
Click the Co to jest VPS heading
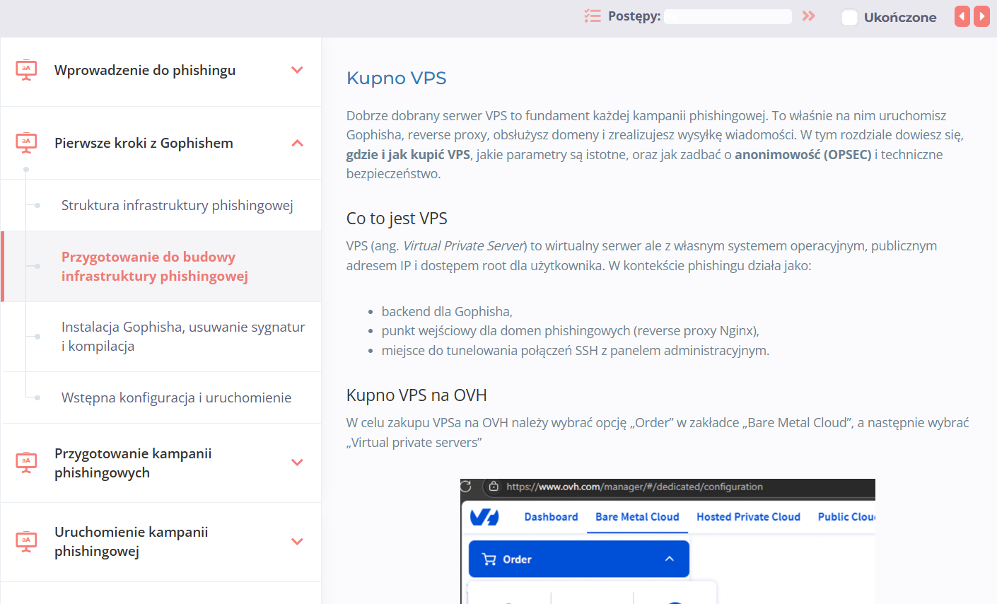(397, 219)
